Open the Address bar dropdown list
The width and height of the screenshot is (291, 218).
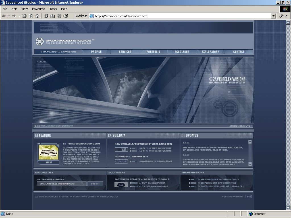273,16
